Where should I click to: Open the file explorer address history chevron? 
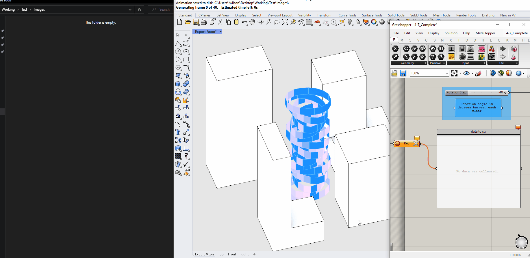click(x=130, y=10)
